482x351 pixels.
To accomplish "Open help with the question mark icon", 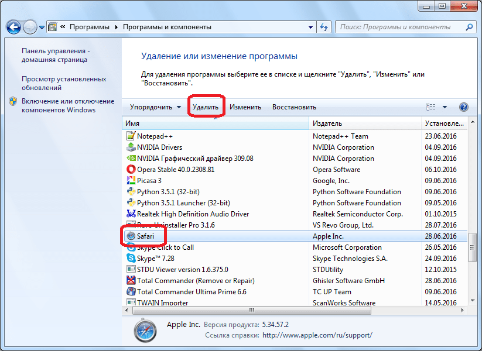I will point(464,107).
